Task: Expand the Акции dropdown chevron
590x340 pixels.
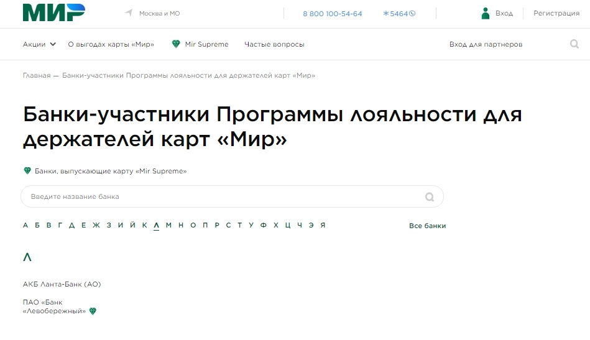Action: pos(53,44)
